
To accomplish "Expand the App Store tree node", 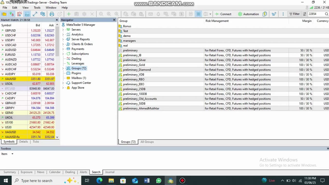I will [63, 88].
